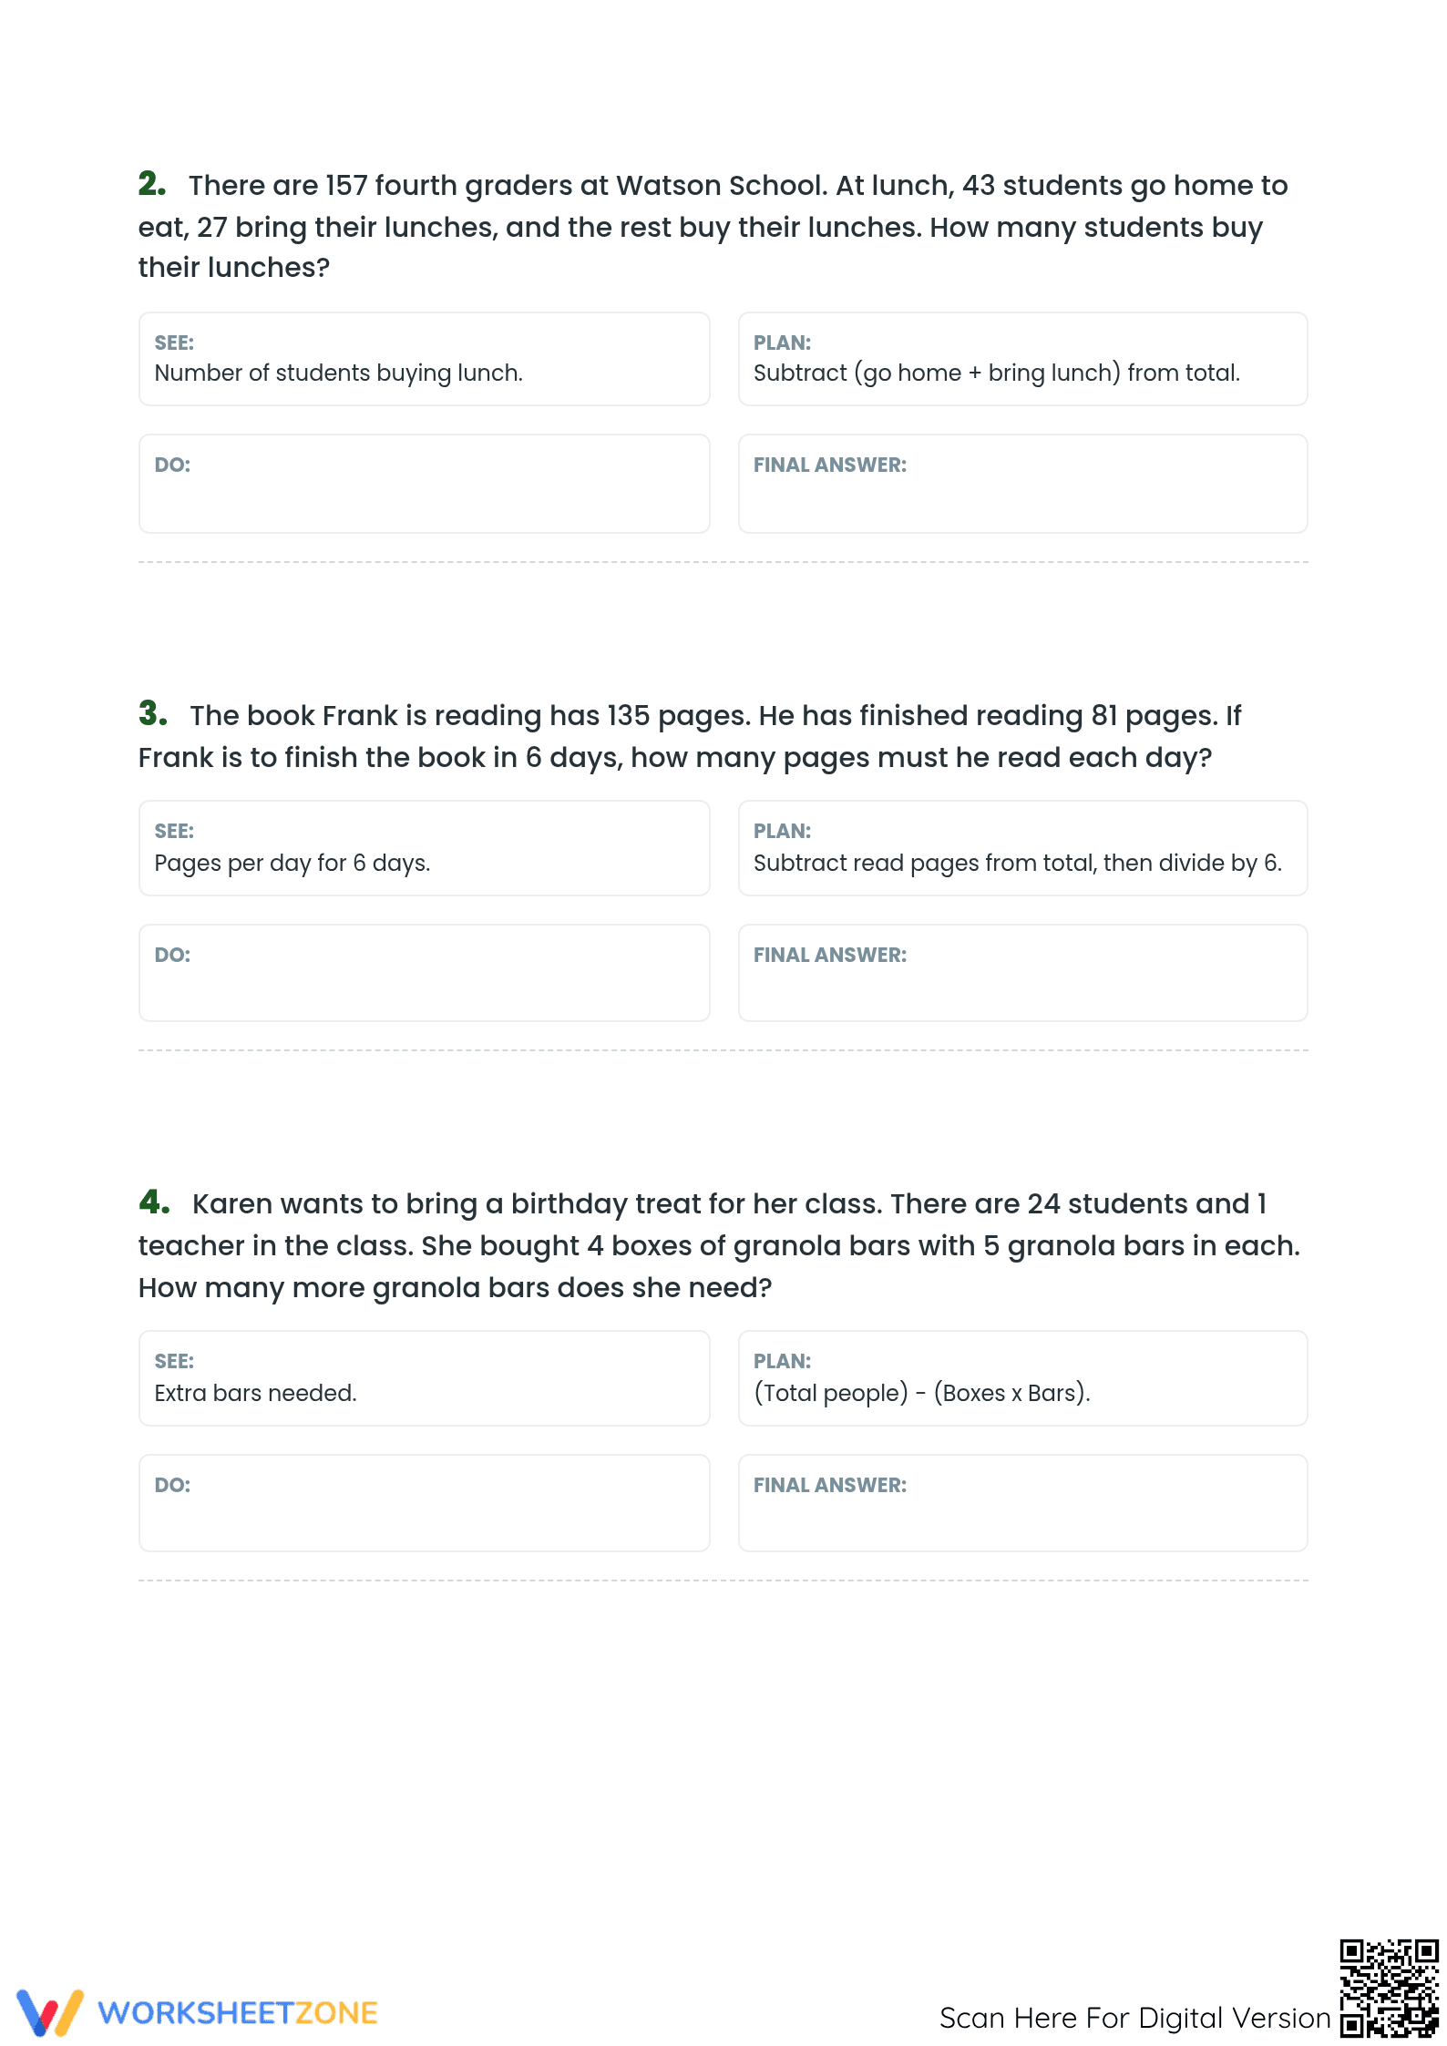Image resolution: width=1447 pixels, height=2046 pixels.
Task: Click the FINAL ANSWER box for question 3
Action: coord(1022,973)
